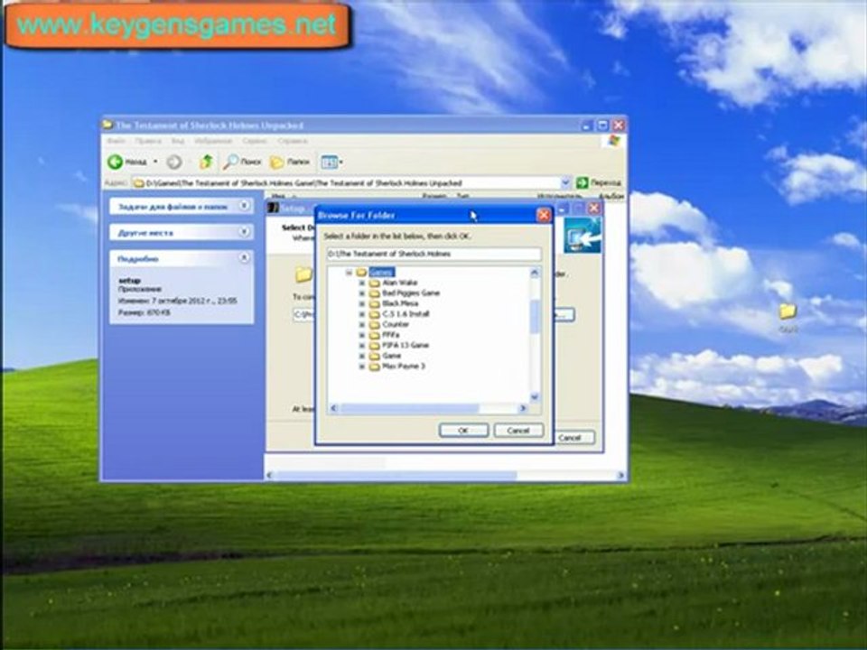The width and height of the screenshot is (867, 650).
Task: Click the green Go (Переход) arrow icon
Action: [583, 182]
